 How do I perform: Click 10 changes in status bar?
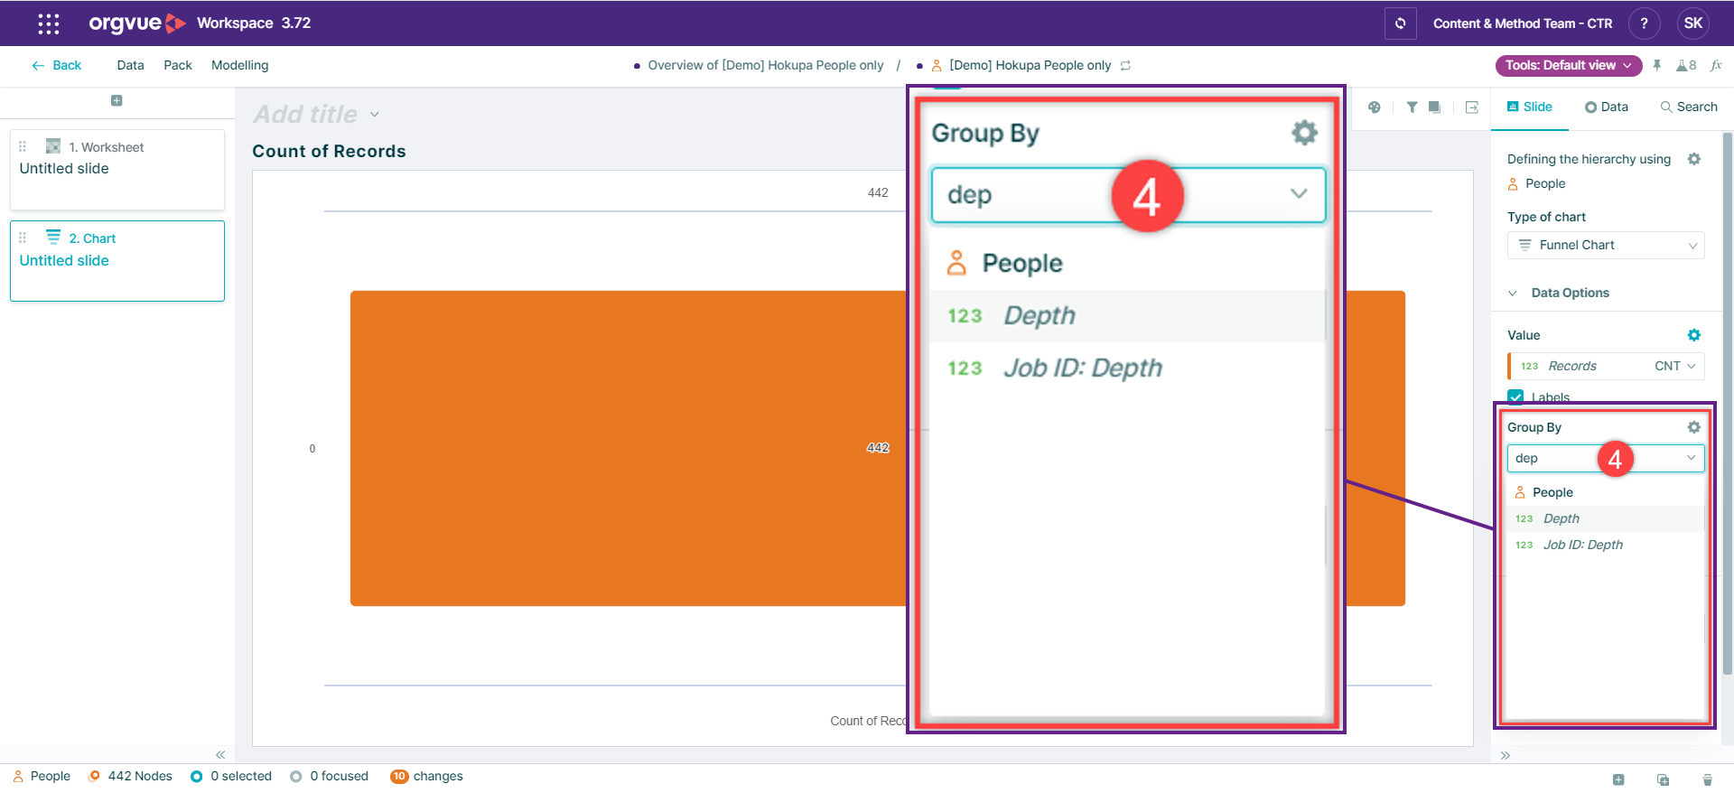click(x=426, y=776)
